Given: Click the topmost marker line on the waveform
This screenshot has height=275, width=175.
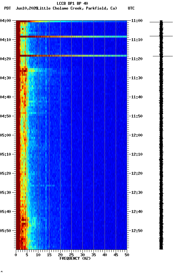Looking at the screenshot, I should coord(161,22).
